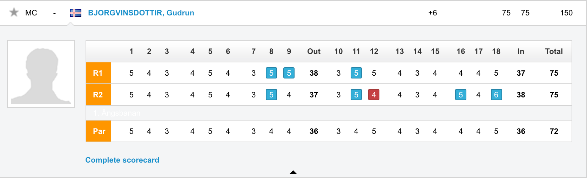The image size is (587, 178).
Task: Click the Total column header
Action: (554, 52)
